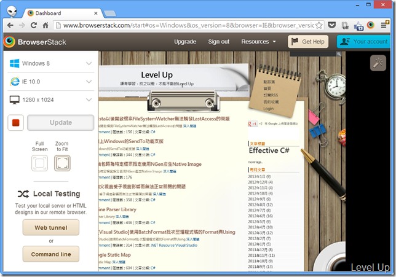This screenshot has height=277, width=396.
Task: Click the alien profile icon in title bar
Action: [12, 11]
